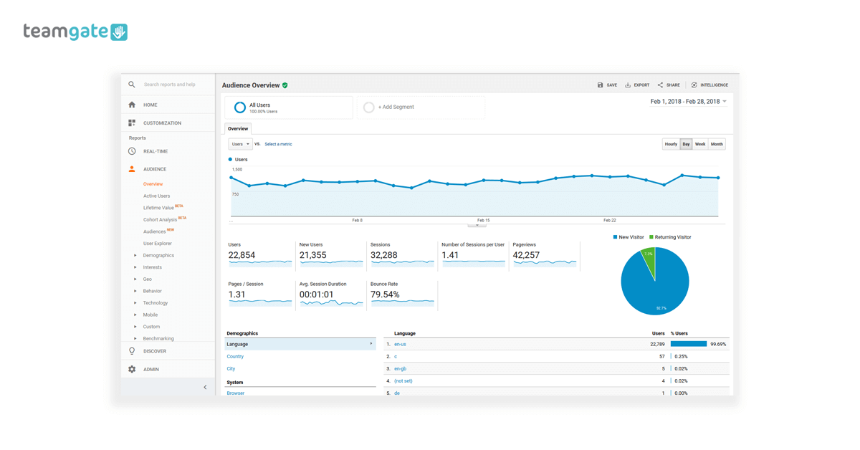Click the Bounce Rate value 79.54%

click(x=386, y=295)
